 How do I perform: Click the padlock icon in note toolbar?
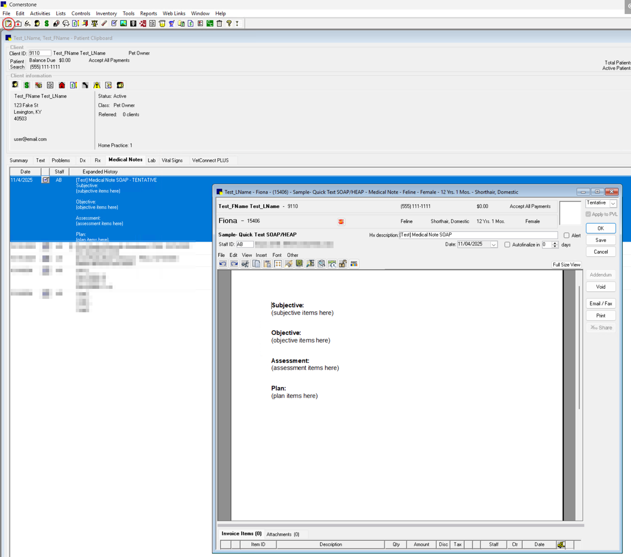pyautogui.click(x=343, y=264)
